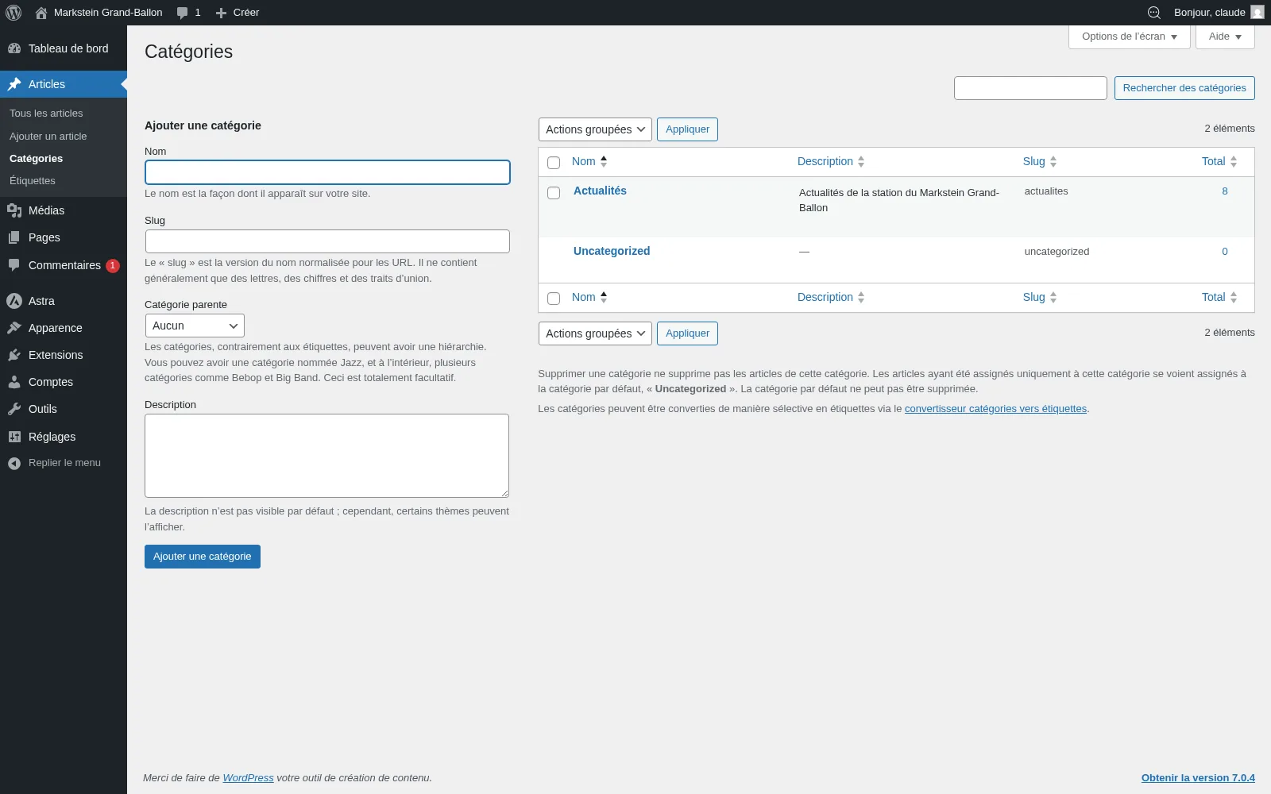Open the bottom Actions groupées dropdown

(x=595, y=333)
